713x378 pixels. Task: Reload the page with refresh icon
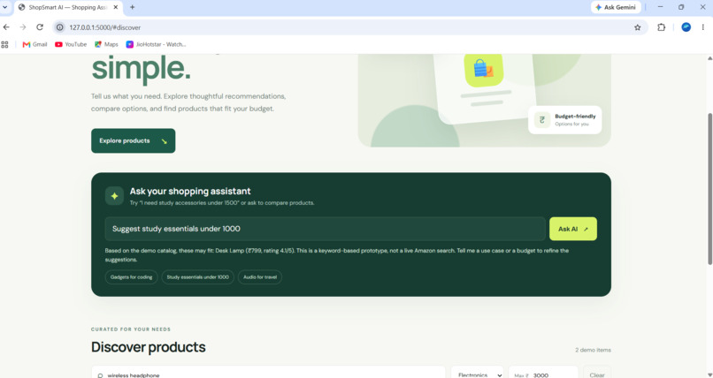pos(40,27)
